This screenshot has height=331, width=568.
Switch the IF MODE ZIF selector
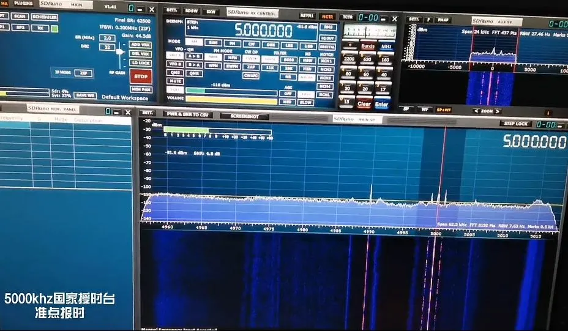point(84,73)
